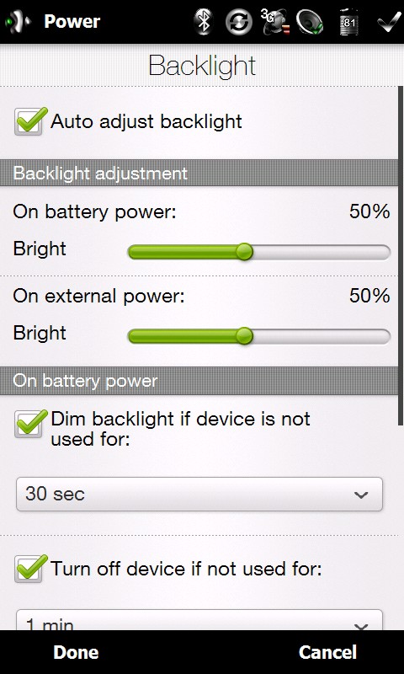Click the 30 sec dropdown arrow
The width and height of the screenshot is (404, 674).
[361, 495]
